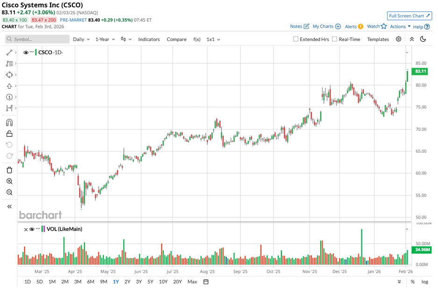Select the 5Y time range

[150, 282]
